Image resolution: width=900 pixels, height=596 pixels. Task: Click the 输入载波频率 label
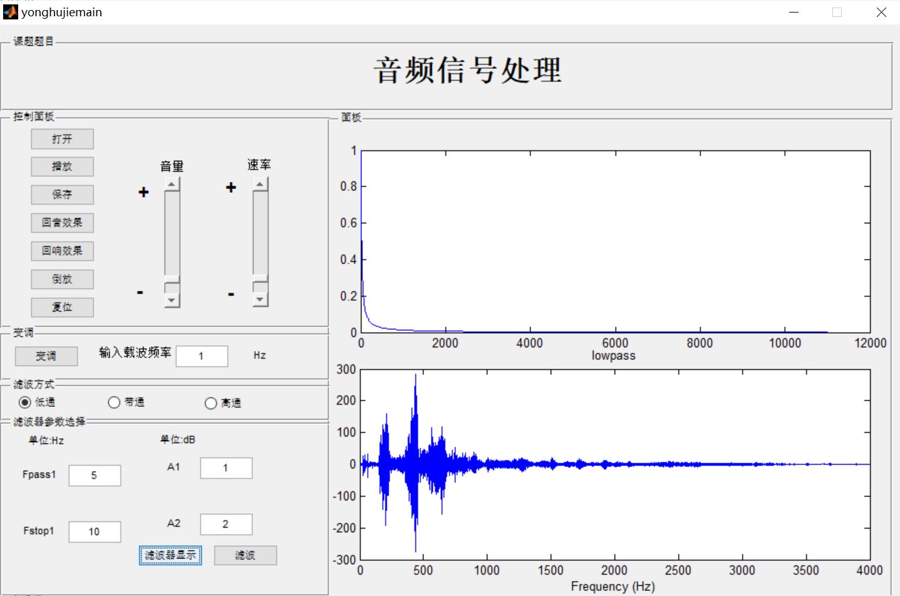[x=135, y=352]
